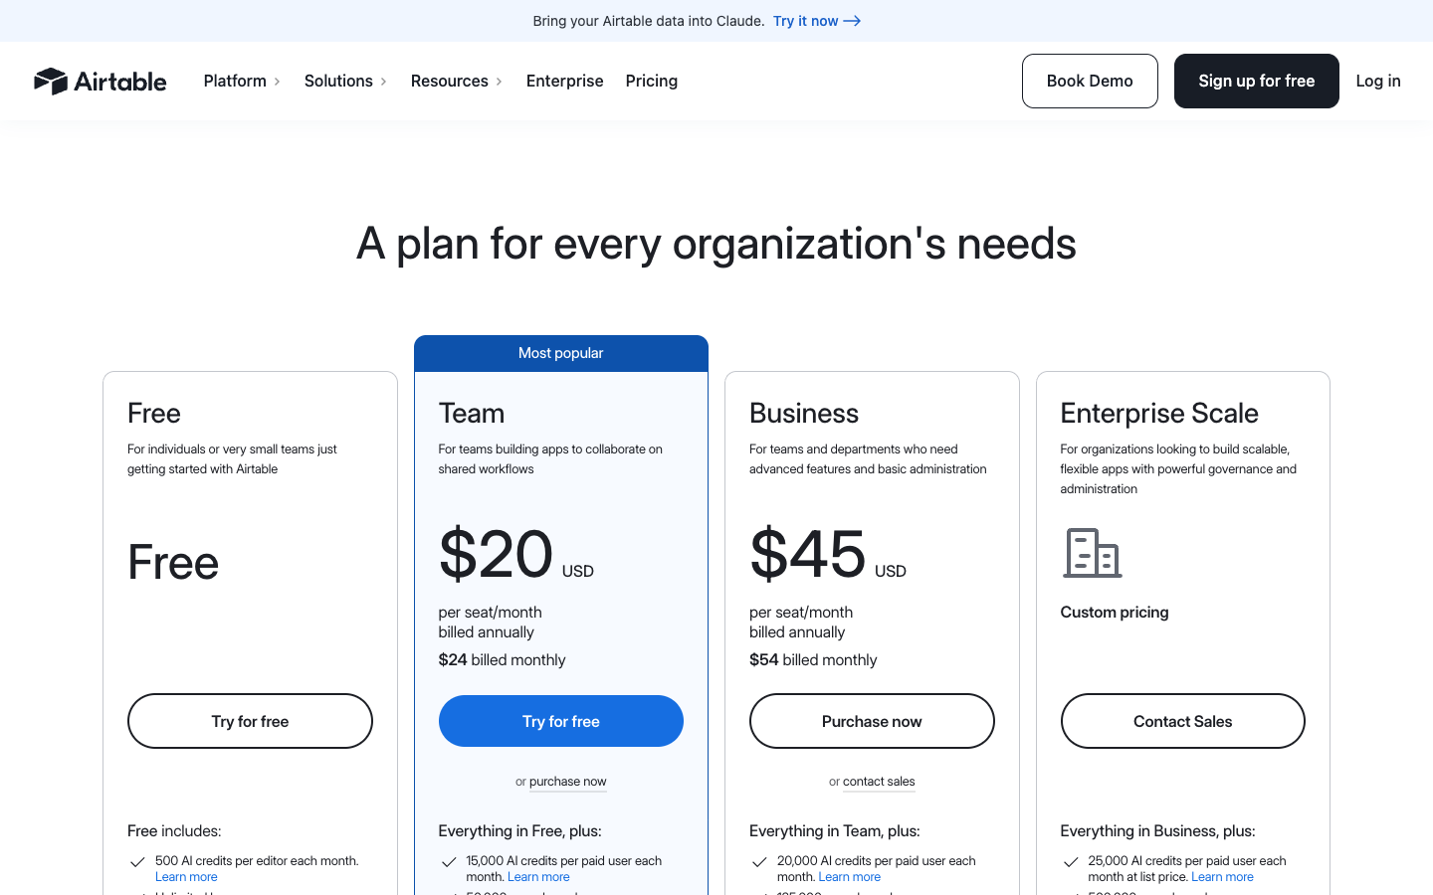Click the Log in link

coord(1378,81)
